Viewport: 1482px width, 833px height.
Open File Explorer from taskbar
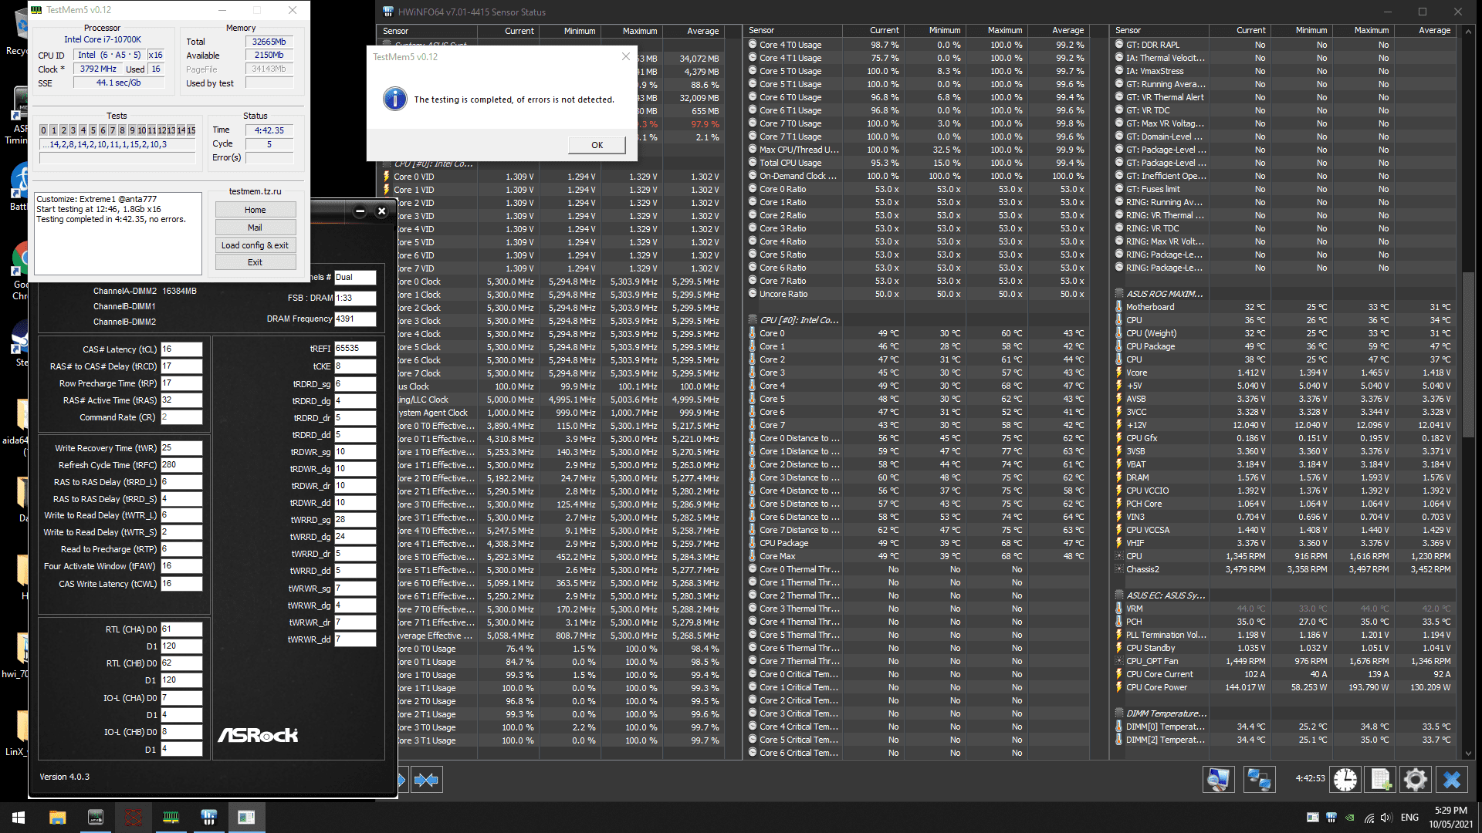click(x=57, y=818)
